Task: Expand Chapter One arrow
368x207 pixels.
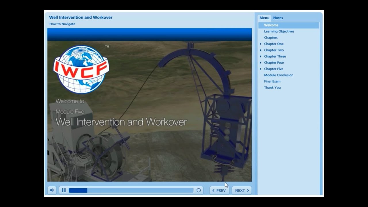Action: tap(261, 44)
